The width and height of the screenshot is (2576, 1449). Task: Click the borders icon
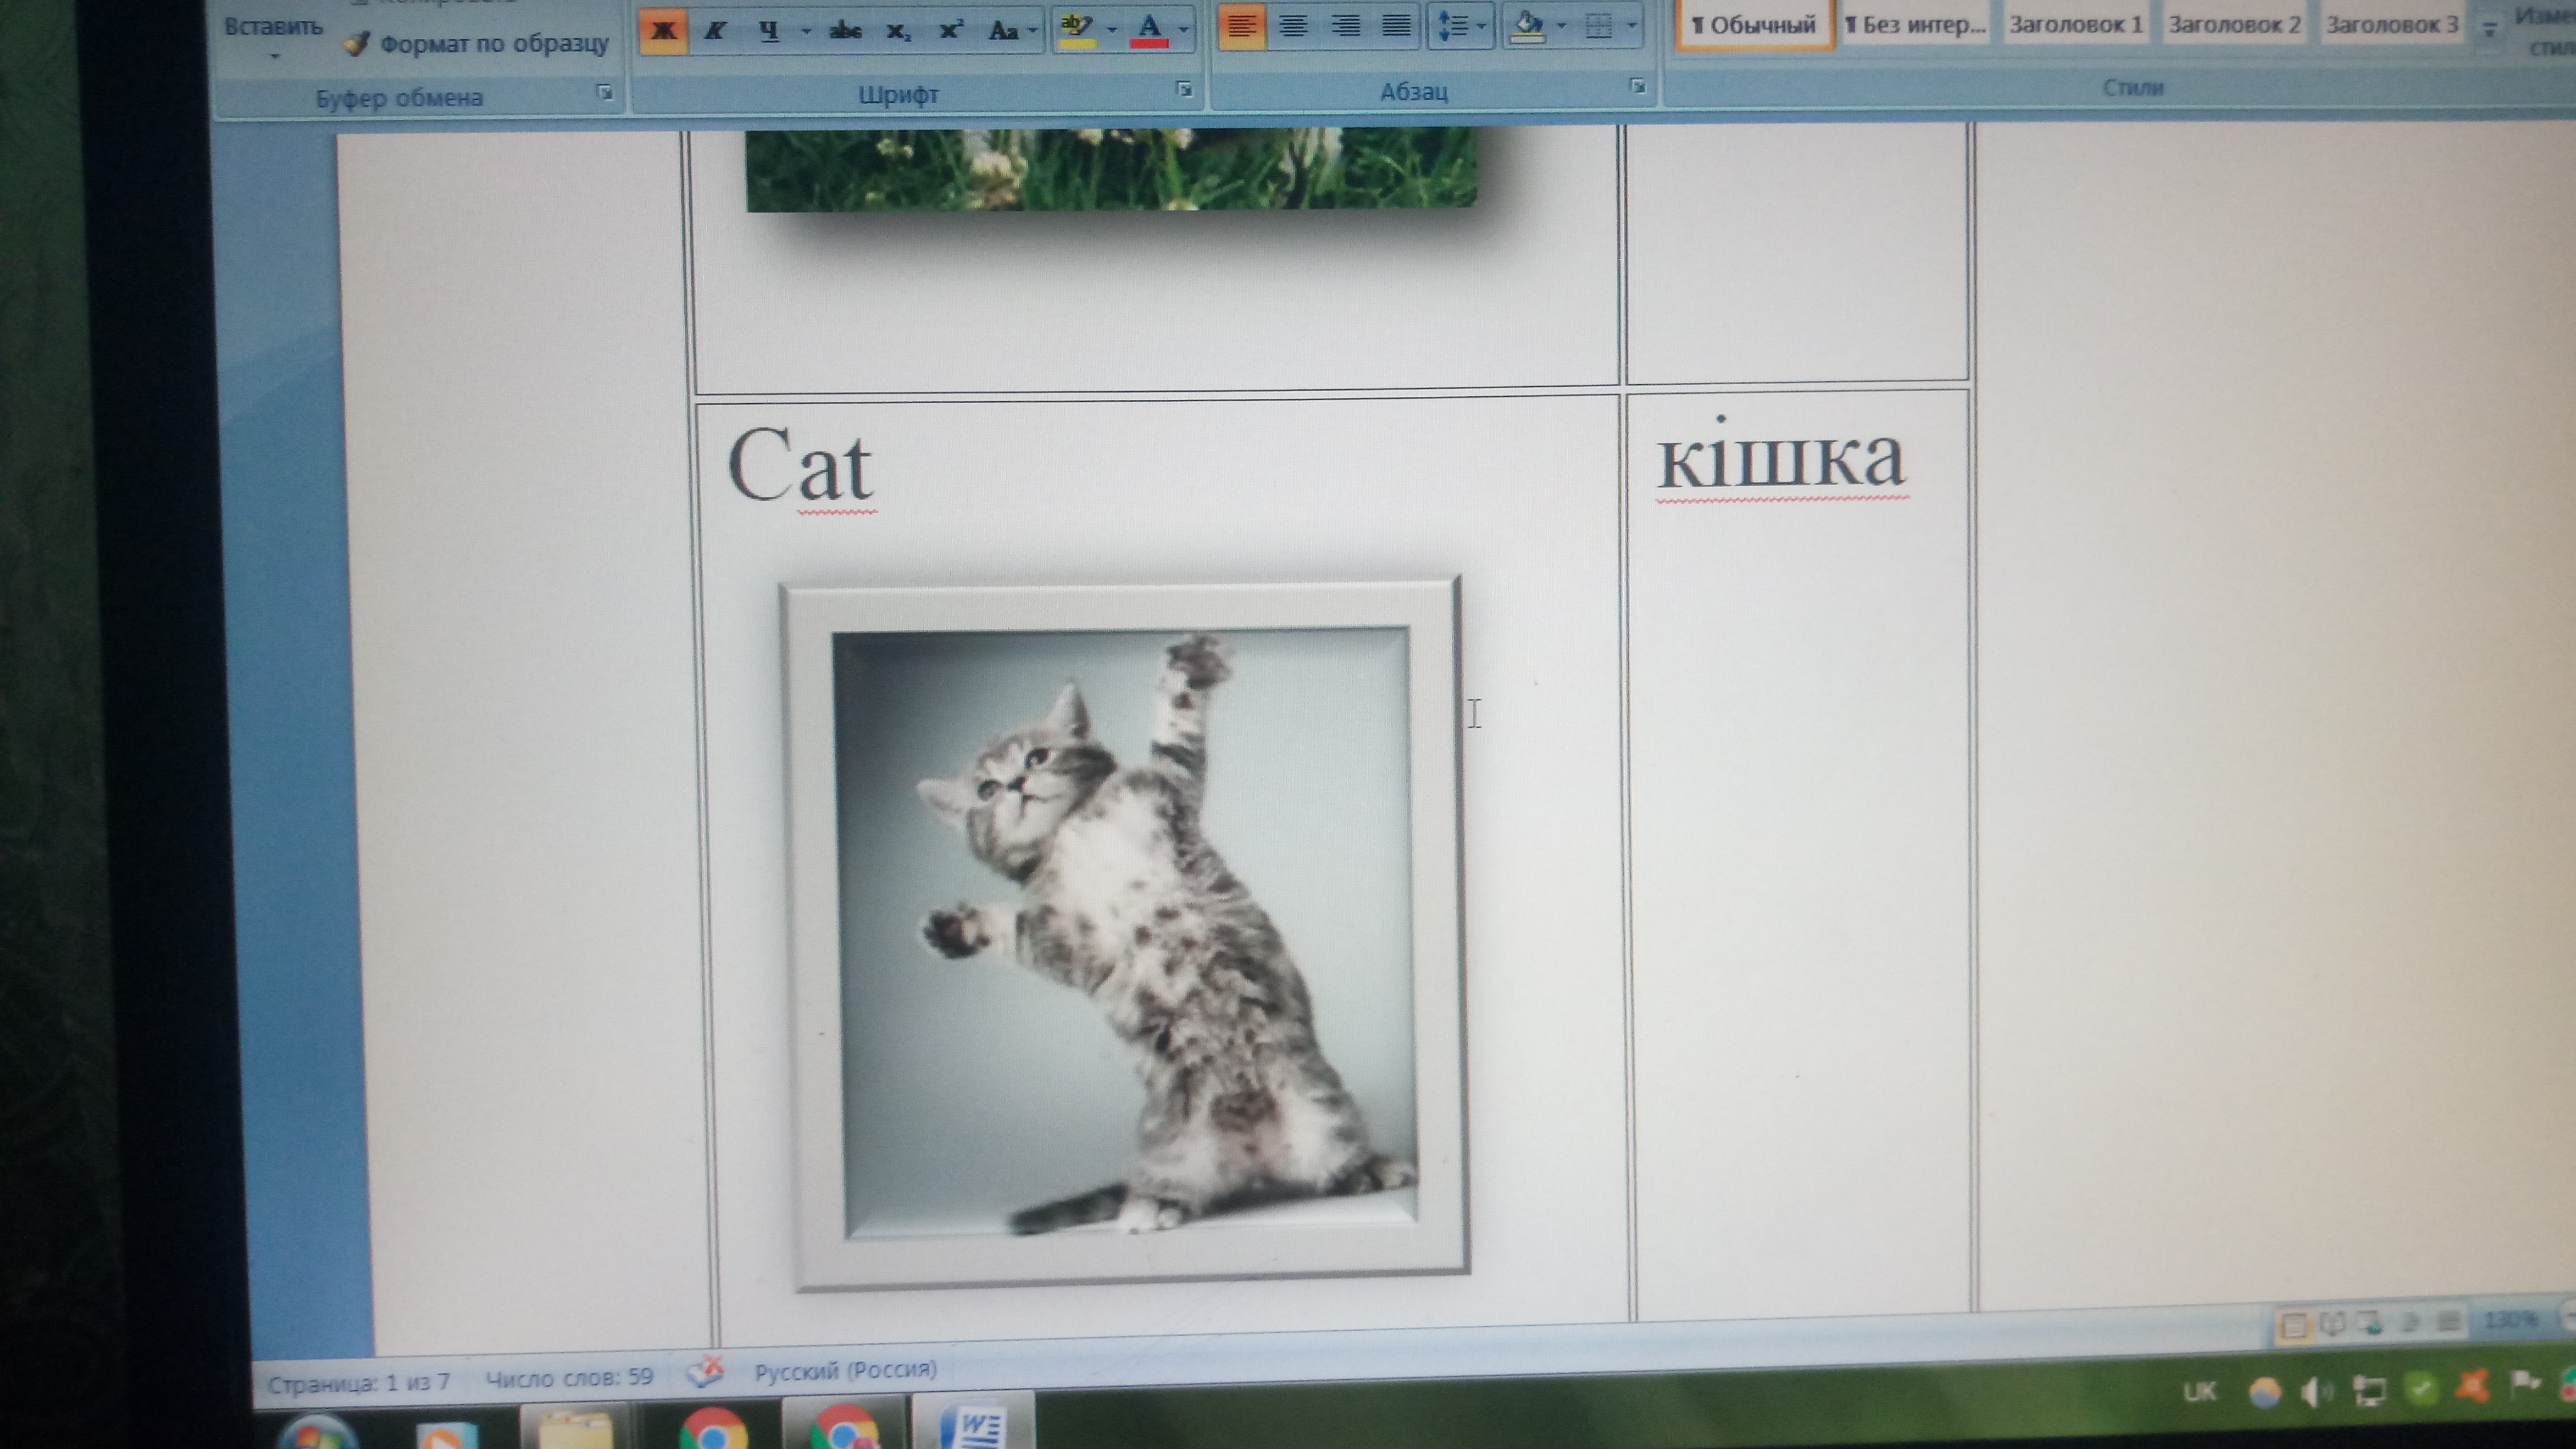1599,24
